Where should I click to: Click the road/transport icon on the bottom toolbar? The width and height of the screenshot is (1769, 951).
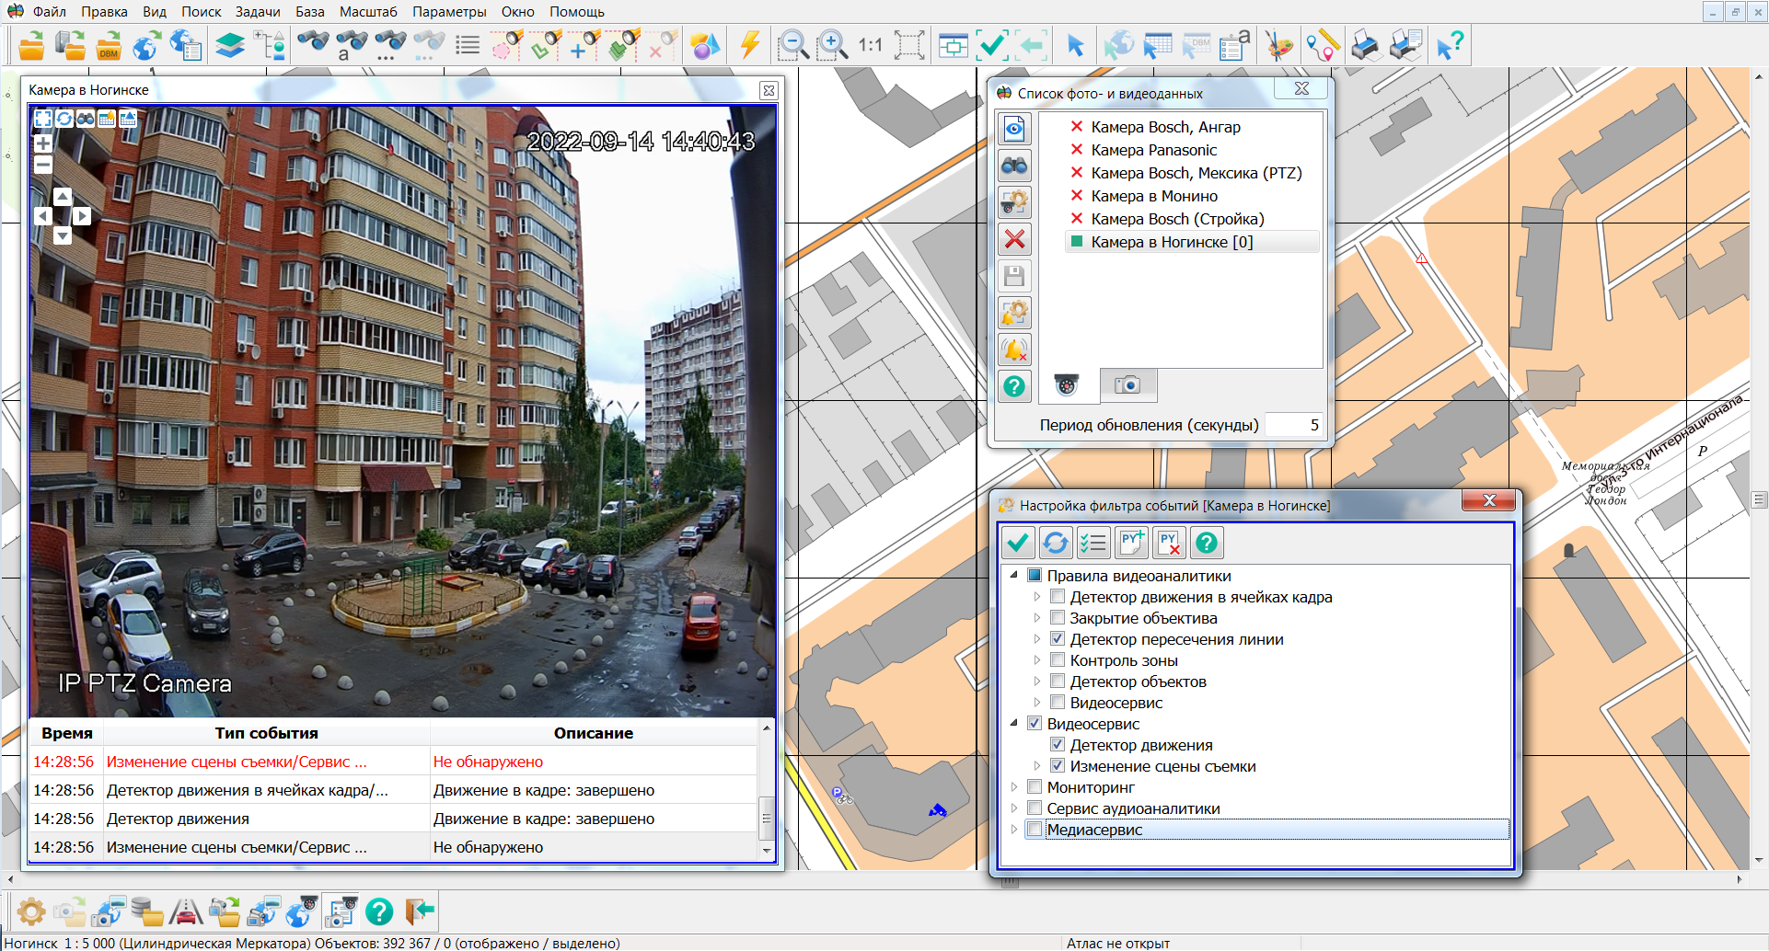pyautogui.click(x=188, y=911)
